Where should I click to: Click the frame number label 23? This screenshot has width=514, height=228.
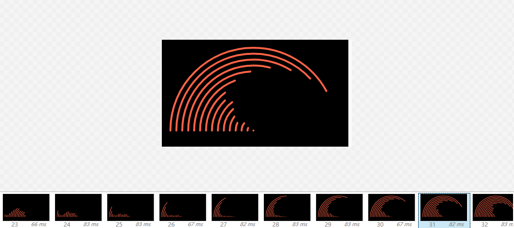pyautogui.click(x=14, y=225)
